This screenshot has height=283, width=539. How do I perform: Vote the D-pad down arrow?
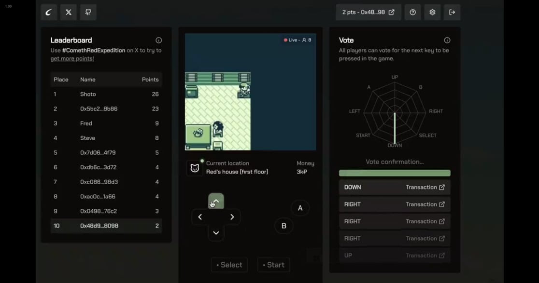coord(216,233)
